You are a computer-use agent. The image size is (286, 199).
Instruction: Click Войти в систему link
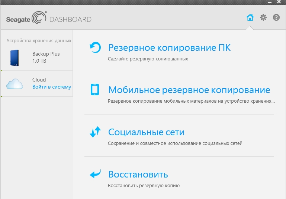[x=52, y=87]
